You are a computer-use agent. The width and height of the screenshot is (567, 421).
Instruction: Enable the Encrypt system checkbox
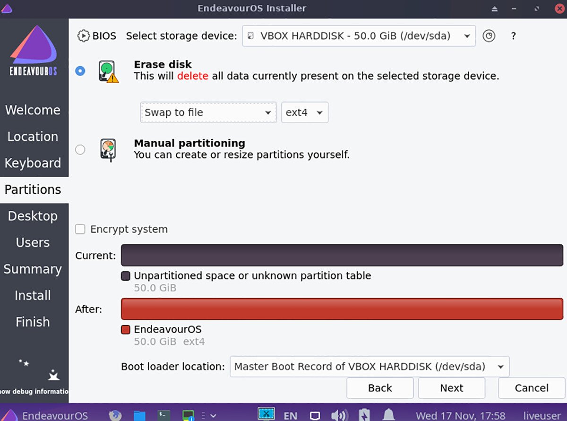81,229
